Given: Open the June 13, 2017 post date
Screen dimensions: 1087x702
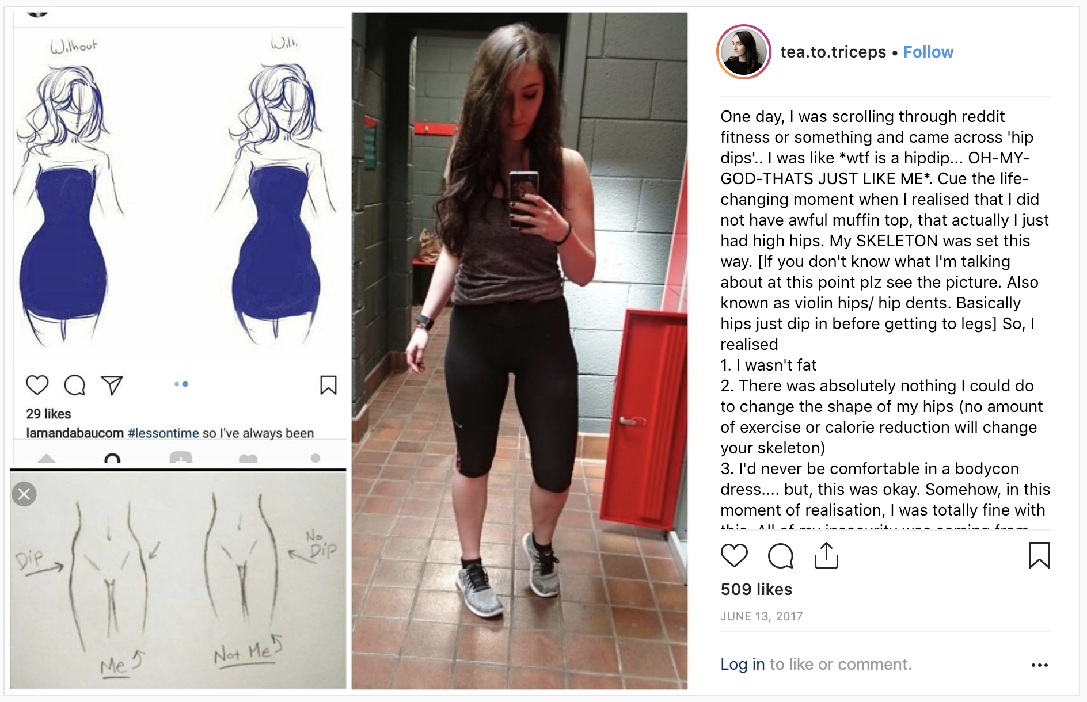Looking at the screenshot, I should (761, 616).
